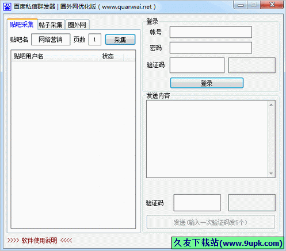Select the 圈外网 tab
This screenshot has height=251, width=286.
tap(77, 25)
